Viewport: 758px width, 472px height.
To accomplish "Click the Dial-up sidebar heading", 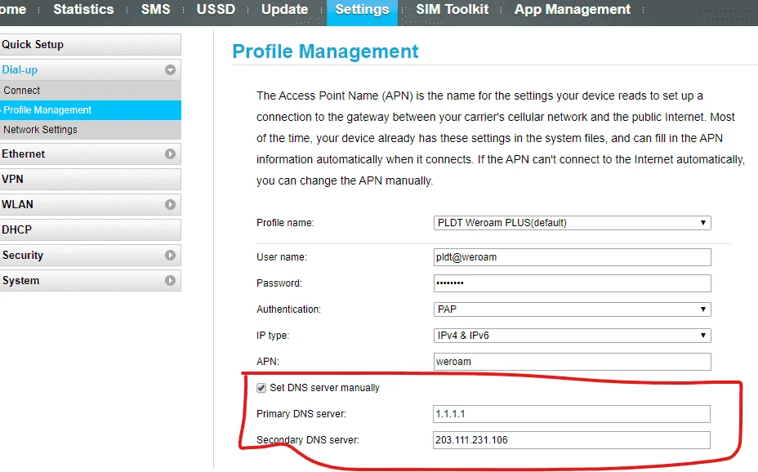I will point(91,70).
